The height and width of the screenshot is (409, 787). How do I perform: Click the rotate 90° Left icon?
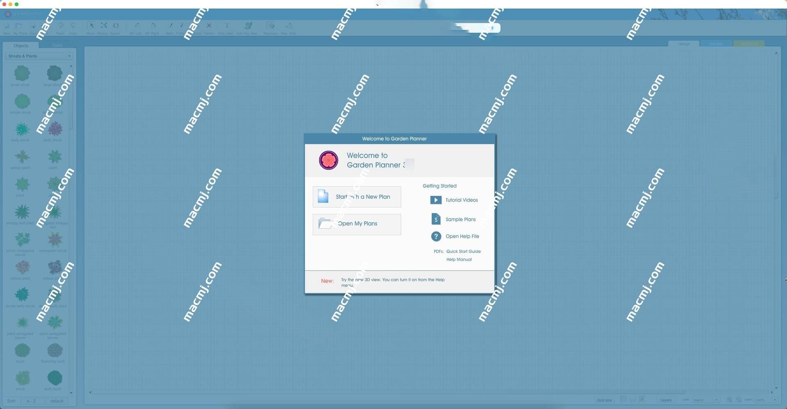[x=137, y=26]
